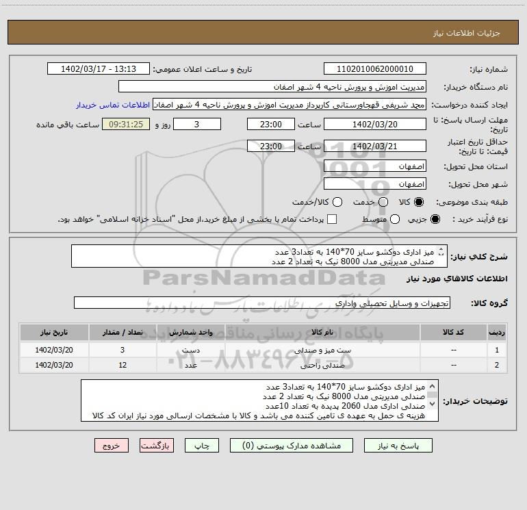Click the اطلاعات کالاهای مورد نیاز heading
This screenshot has width=527, height=510.
(x=457, y=279)
